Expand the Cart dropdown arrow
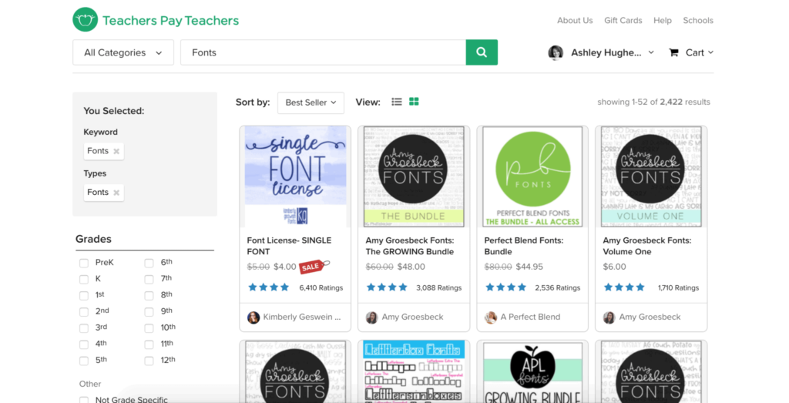789x403 pixels. [710, 52]
